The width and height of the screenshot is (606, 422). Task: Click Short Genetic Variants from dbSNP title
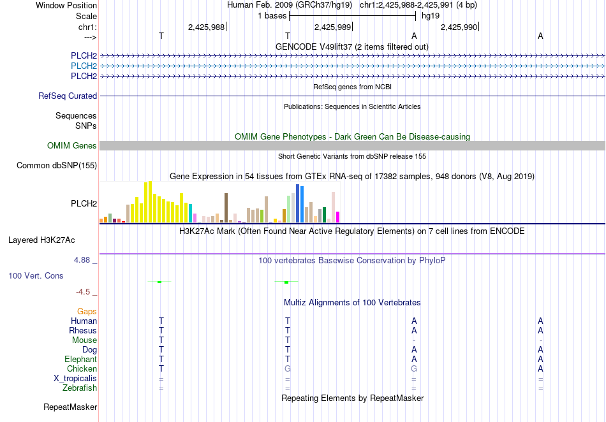[x=352, y=156]
